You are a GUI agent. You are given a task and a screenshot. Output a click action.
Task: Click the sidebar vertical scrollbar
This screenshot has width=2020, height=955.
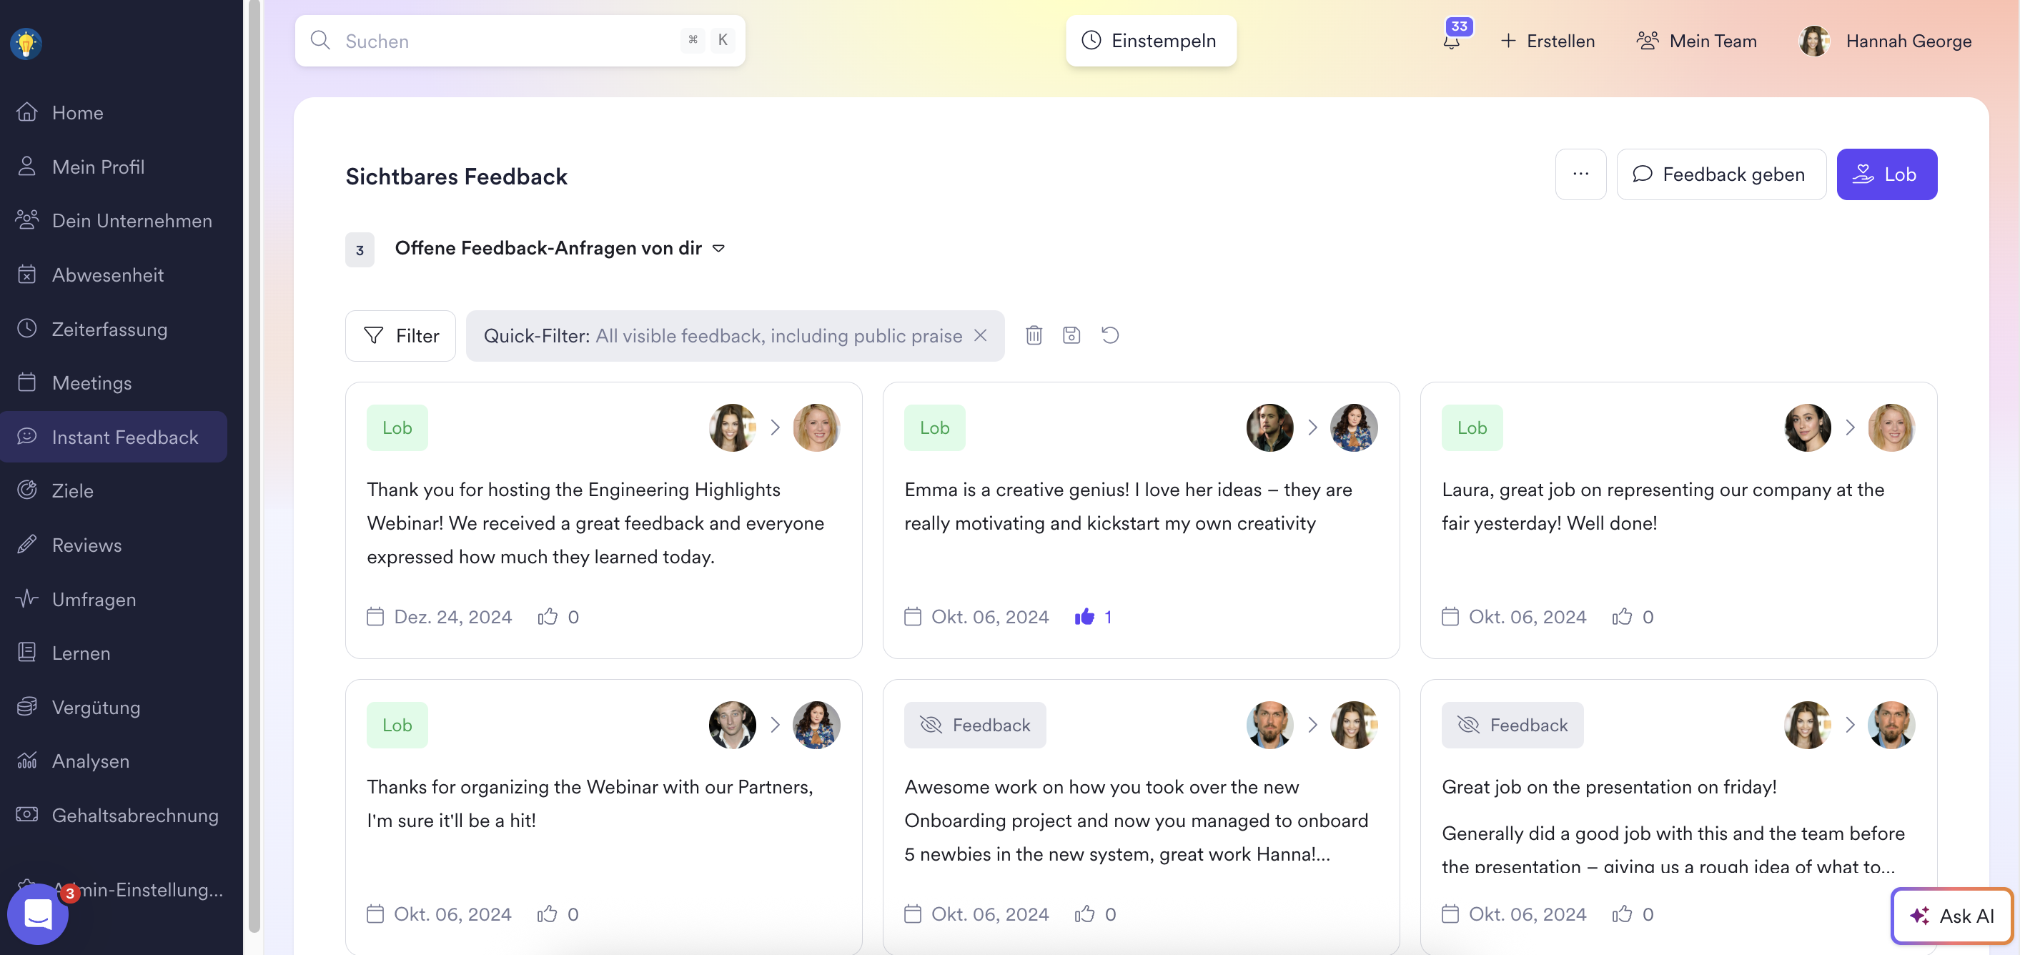point(254,470)
